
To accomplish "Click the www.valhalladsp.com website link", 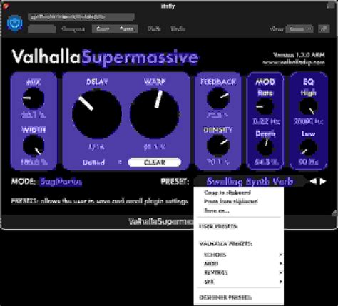I will click(294, 63).
